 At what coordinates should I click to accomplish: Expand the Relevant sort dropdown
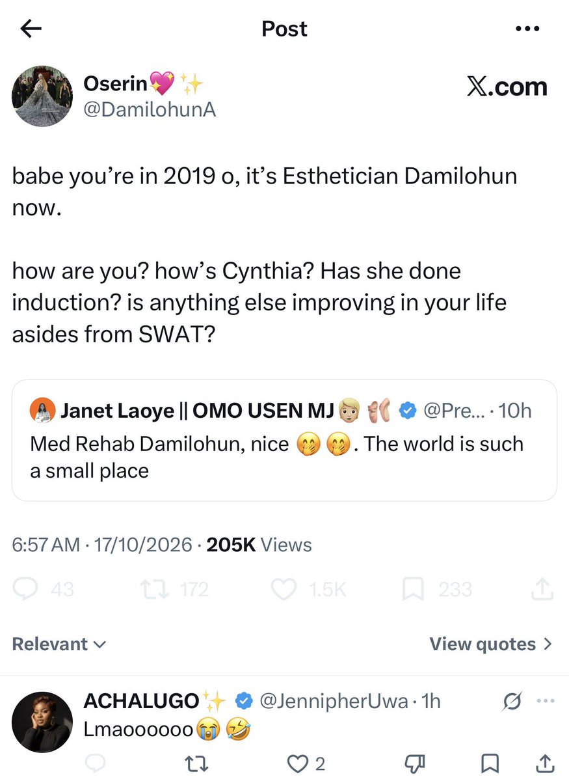(x=59, y=644)
